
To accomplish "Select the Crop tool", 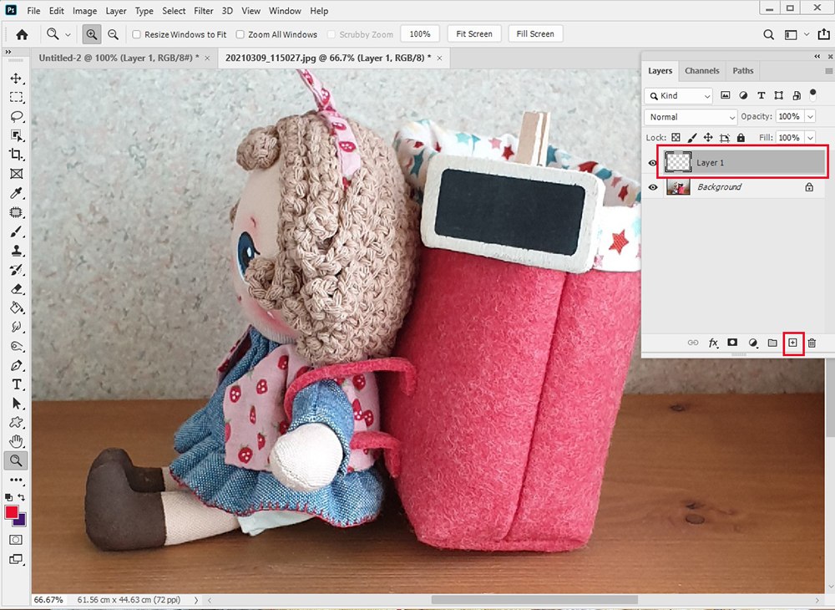I will (16, 155).
